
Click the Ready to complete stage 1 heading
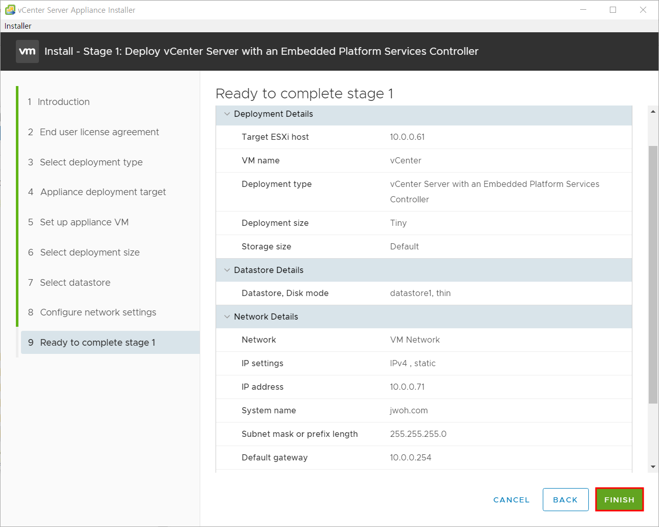304,94
